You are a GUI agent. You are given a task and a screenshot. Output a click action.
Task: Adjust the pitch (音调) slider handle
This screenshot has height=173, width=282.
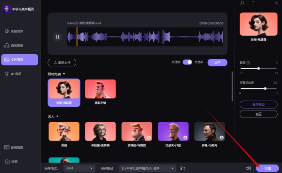pos(258,69)
